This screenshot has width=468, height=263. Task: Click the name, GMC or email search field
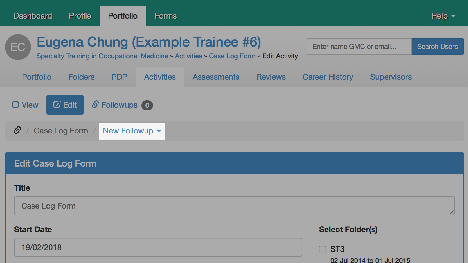359,47
